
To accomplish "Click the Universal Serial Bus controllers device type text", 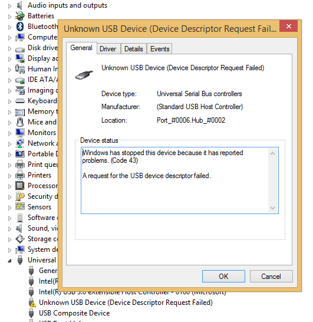I will (199, 94).
